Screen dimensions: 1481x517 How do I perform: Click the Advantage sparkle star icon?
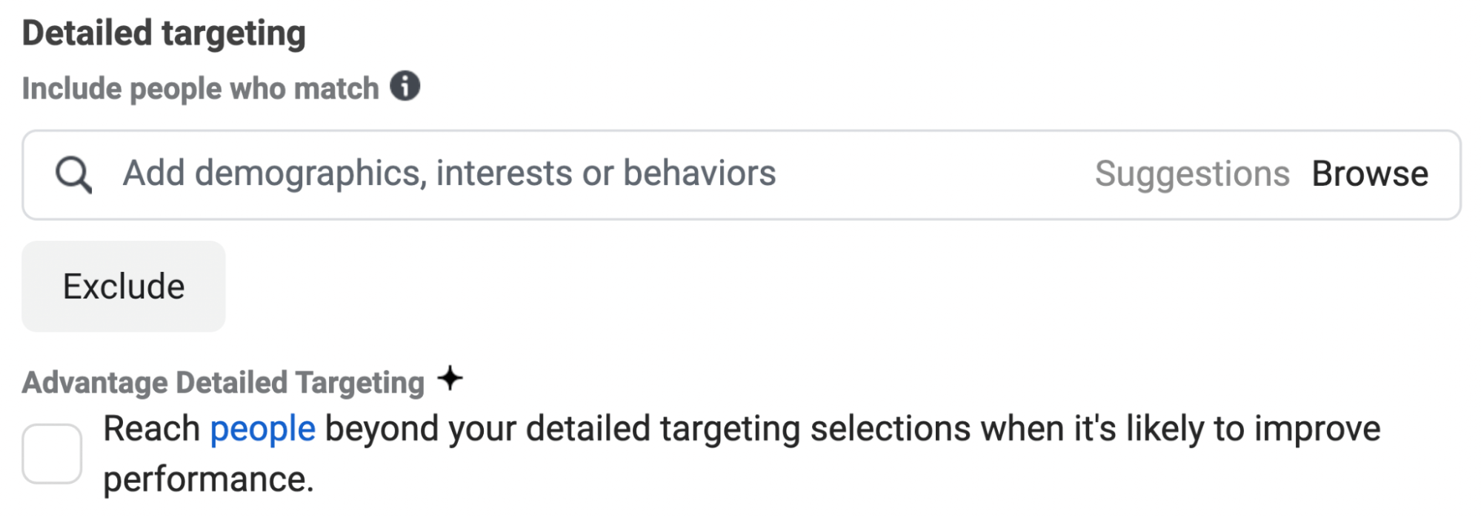click(450, 378)
